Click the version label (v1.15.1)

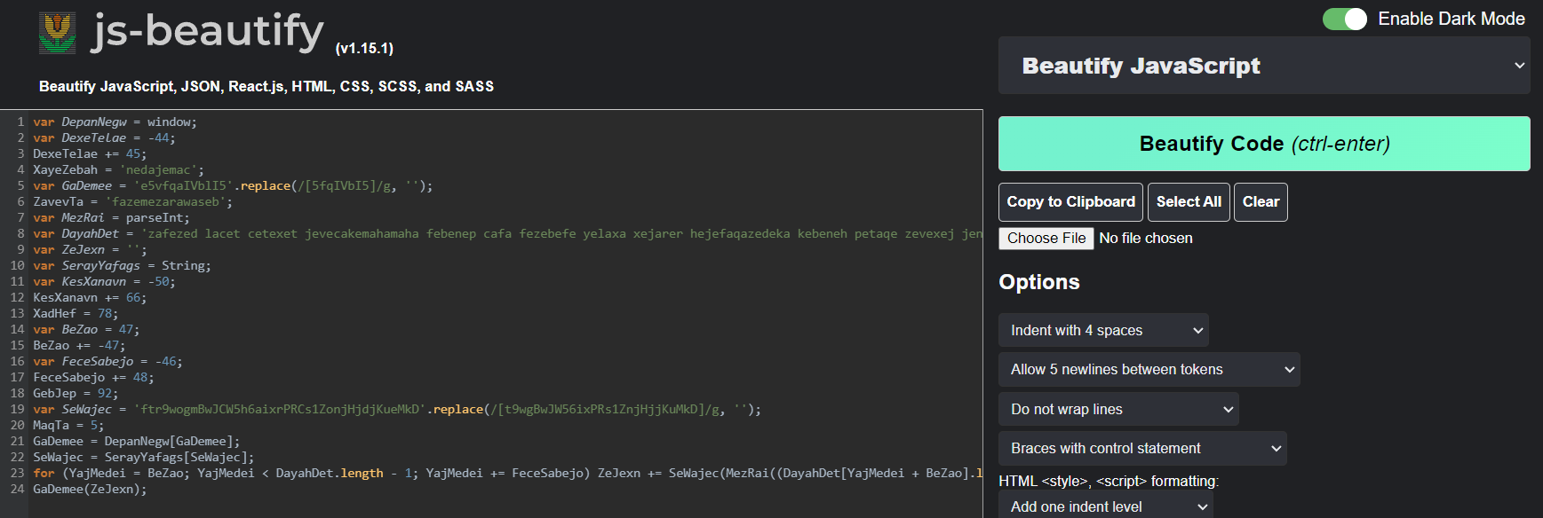(364, 48)
